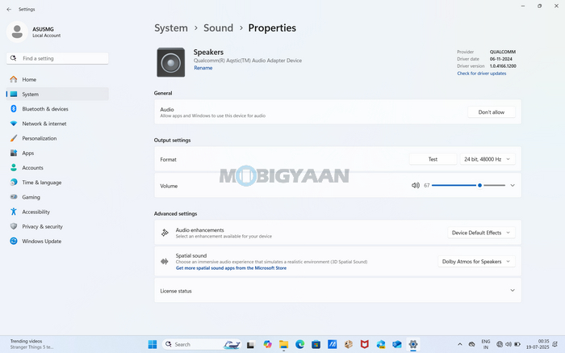Click the ASUSMG account avatar

17,32
